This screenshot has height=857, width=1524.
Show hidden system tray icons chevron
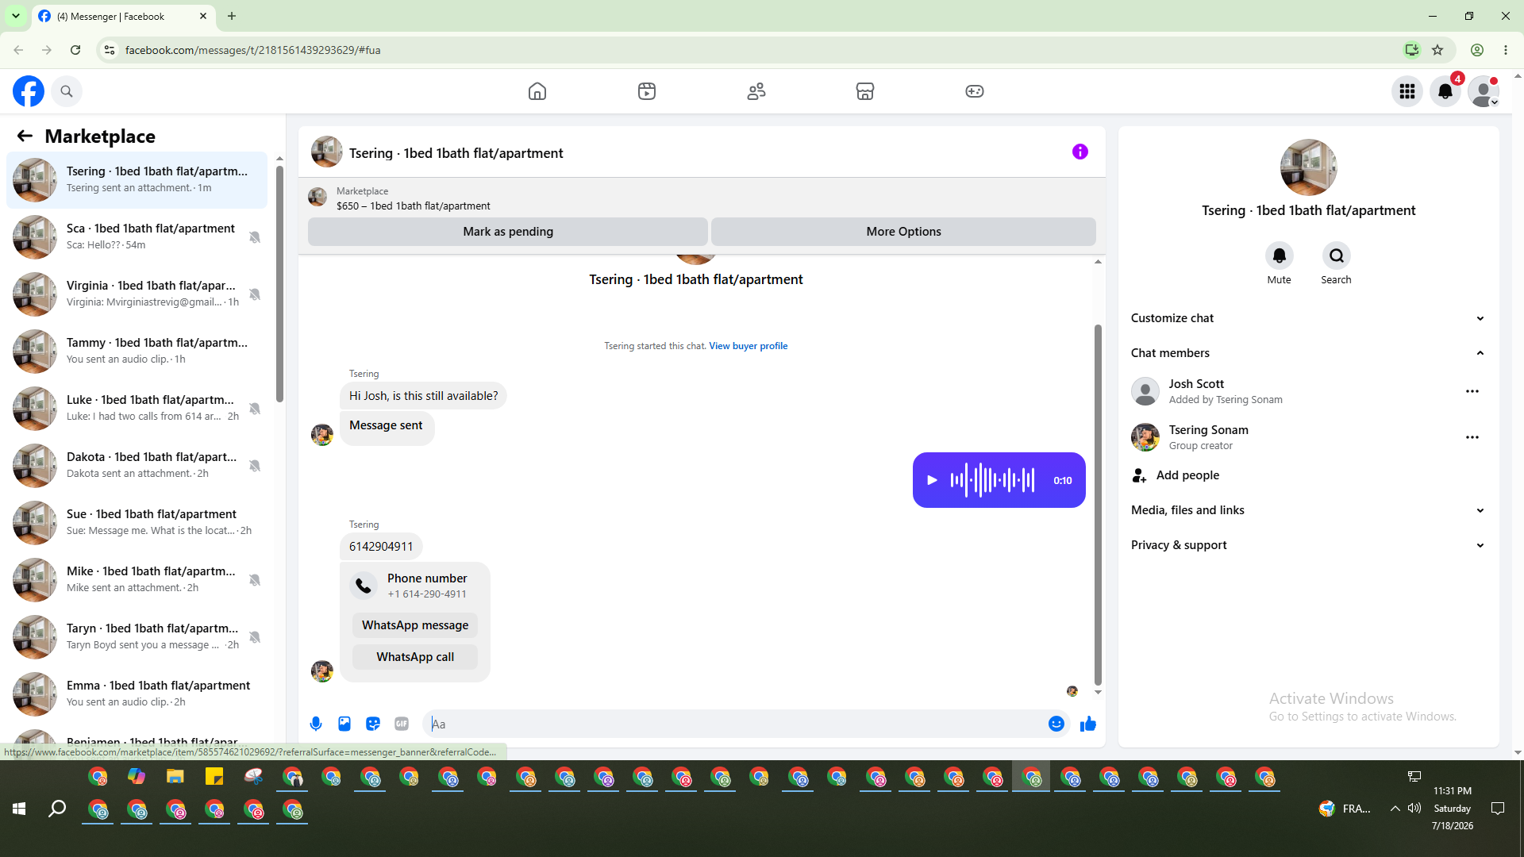pos(1395,809)
